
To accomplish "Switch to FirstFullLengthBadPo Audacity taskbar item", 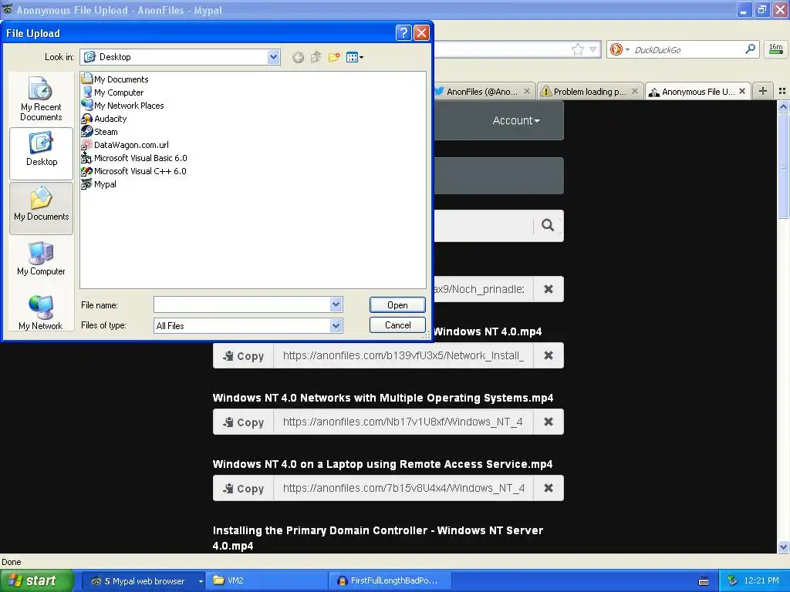I will 390,581.
